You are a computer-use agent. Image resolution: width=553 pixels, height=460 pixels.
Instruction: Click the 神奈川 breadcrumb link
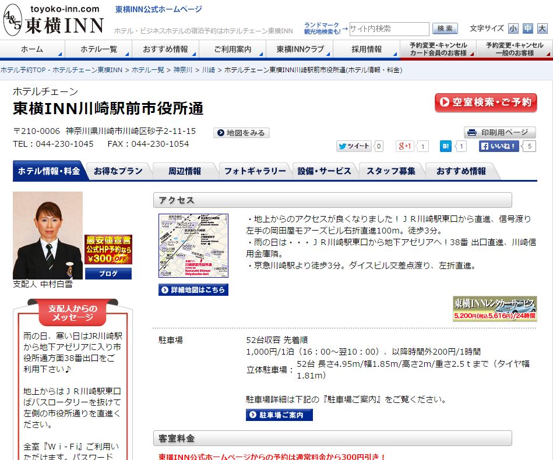(183, 70)
